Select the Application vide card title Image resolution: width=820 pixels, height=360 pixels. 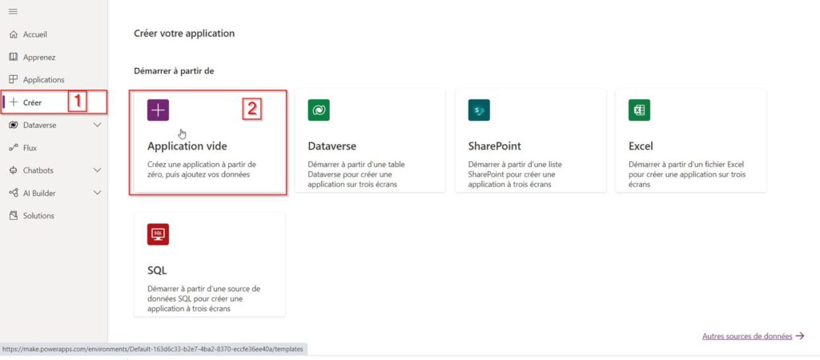coord(187,146)
